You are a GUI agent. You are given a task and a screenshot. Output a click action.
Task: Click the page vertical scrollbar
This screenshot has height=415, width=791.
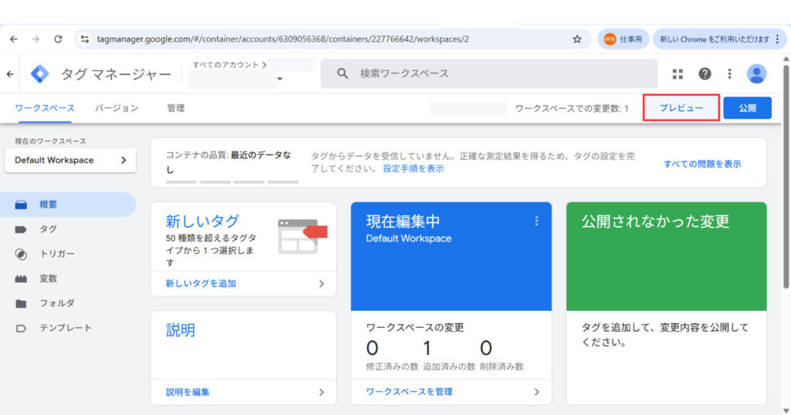click(x=786, y=177)
